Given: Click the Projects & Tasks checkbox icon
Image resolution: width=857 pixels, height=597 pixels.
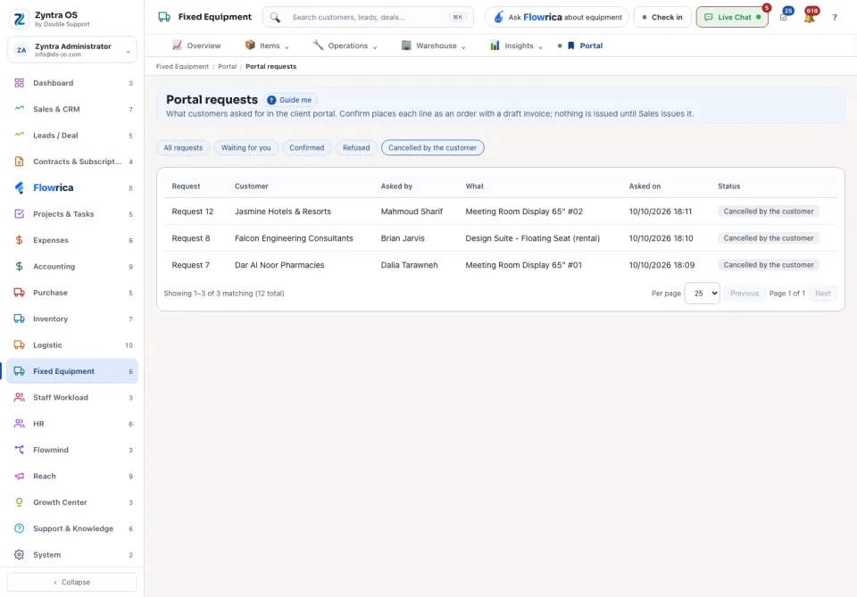Looking at the screenshot, I should pos(19,214).
